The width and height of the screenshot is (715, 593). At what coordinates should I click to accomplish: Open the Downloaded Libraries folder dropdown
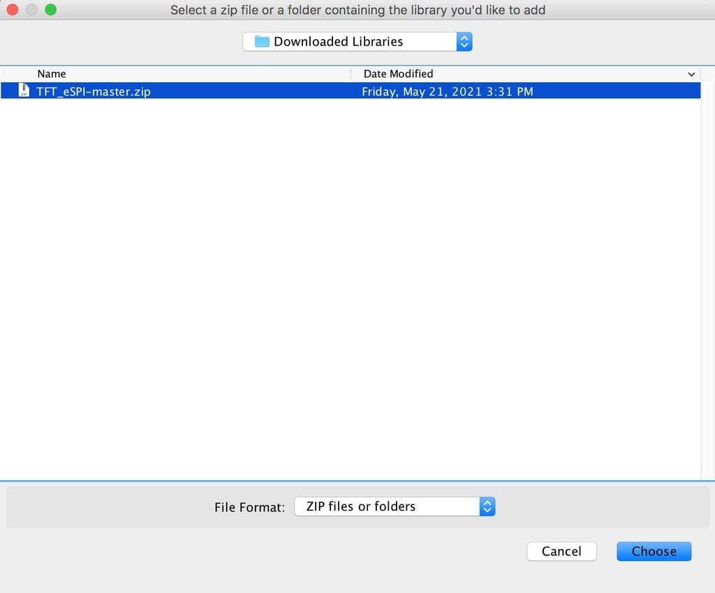(357, 42)
